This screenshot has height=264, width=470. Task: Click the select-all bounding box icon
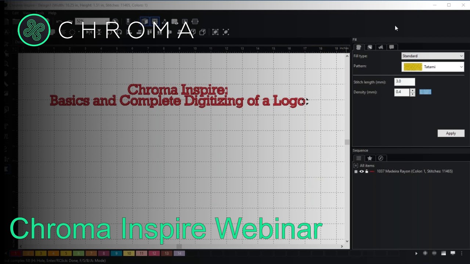tap(216, 32)
